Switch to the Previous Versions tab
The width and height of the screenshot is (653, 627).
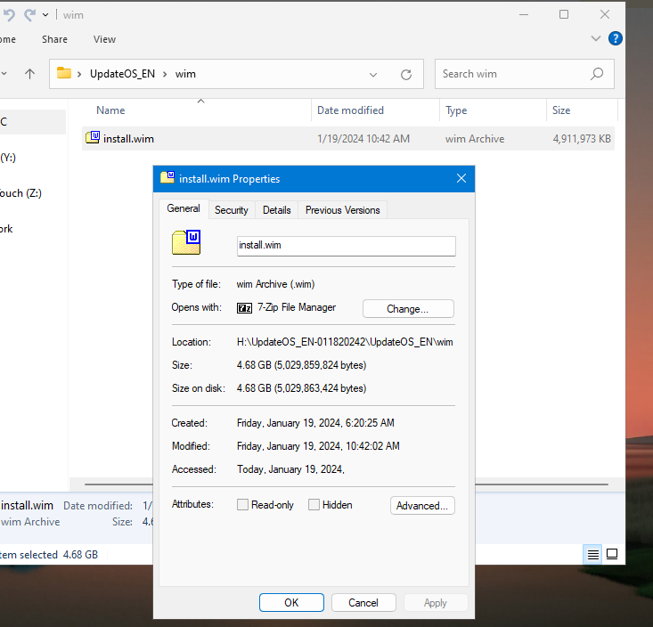click(x=342, y=210)
